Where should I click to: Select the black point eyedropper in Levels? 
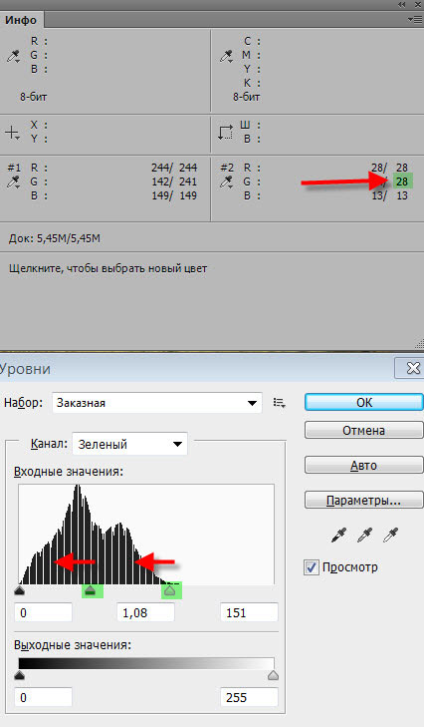click(x=338, y=536)
